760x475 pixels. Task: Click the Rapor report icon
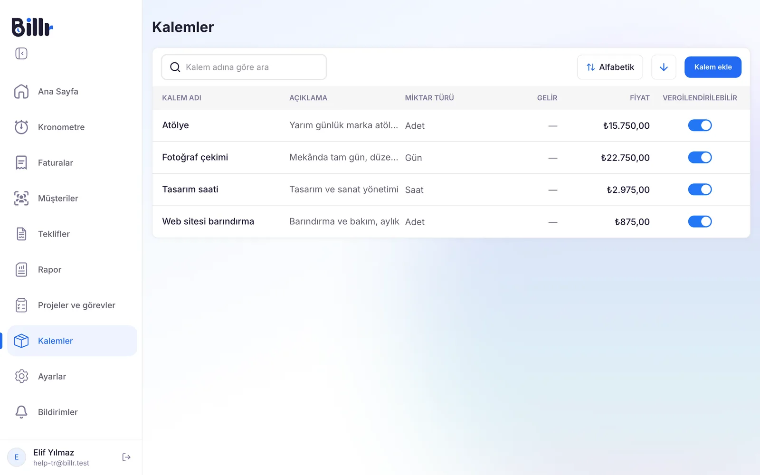[x=21, y=269]
